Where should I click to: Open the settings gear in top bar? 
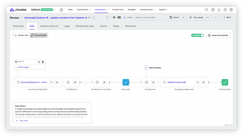coord(213,9)
